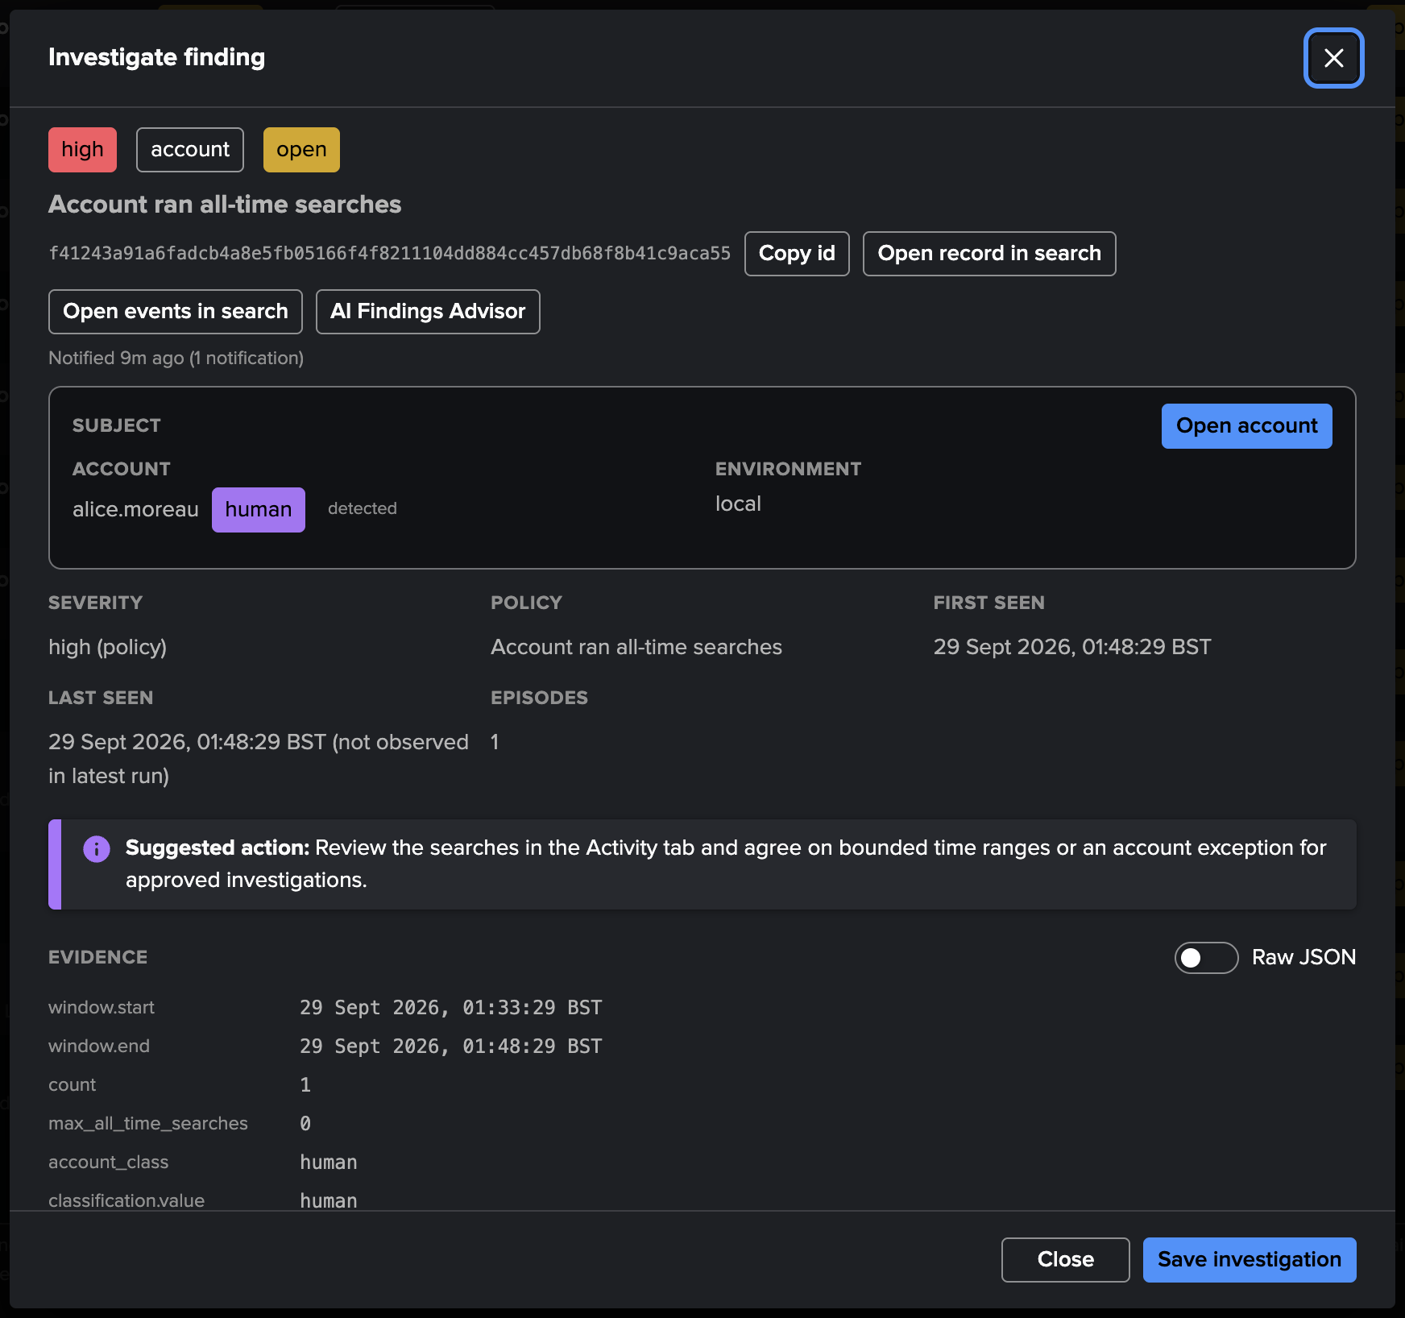Image resolution: width=1405 pixels, height=1318 pixels.
Task: Click the last seen timestamp value
Action: click(259, 759)
